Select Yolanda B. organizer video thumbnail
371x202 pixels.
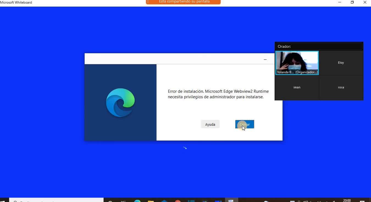click(x=297, y=63)
